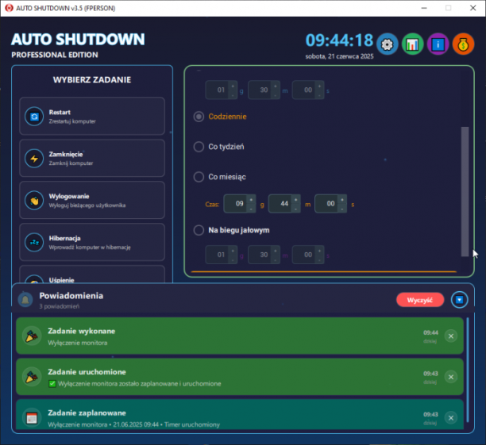486x445 pixels.
Task: Click hours field 01 under Na biegu jałowym
Action: click(x=222, y=255)
